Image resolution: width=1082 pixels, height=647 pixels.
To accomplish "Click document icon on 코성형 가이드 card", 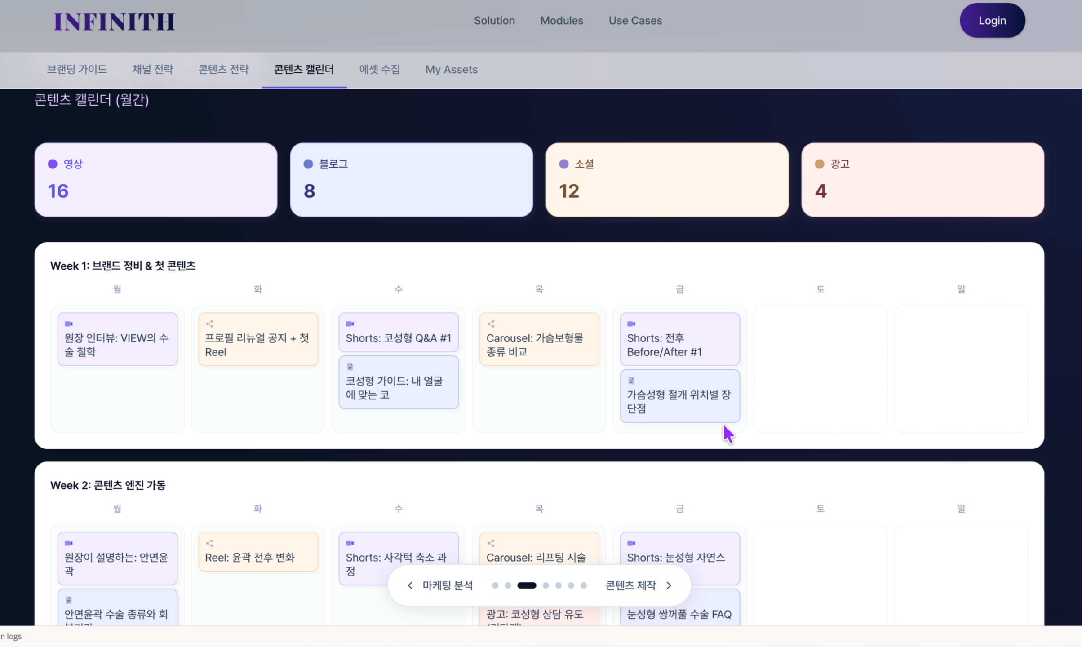I will tap(350, 367).
